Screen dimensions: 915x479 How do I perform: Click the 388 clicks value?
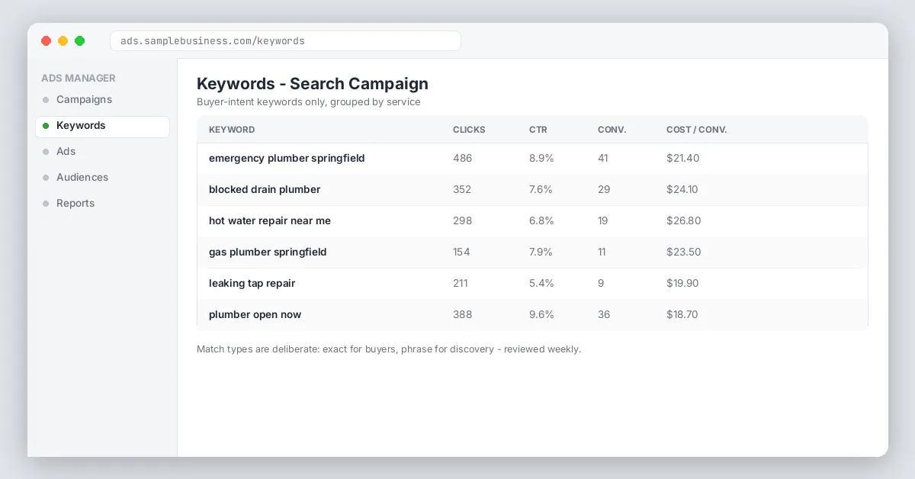463,315
